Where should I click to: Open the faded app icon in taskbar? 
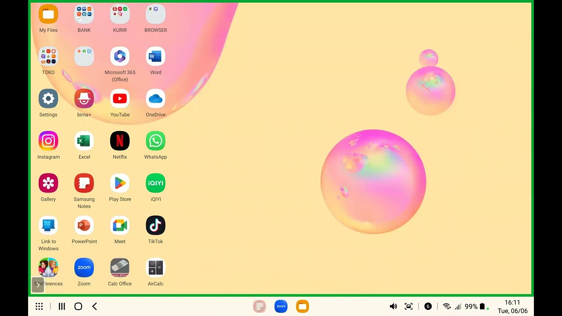[x=259, y=306]
